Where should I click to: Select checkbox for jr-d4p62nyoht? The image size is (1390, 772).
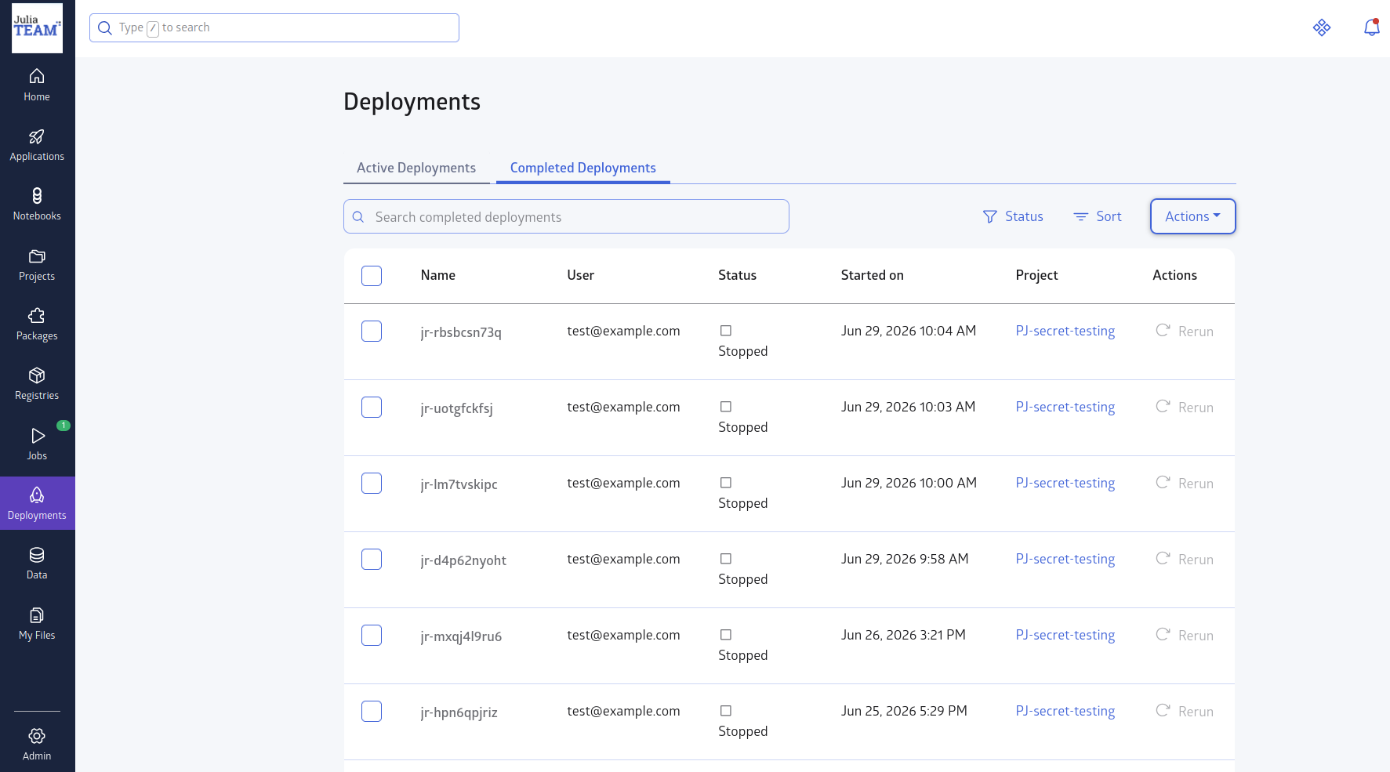(x=372, y=559)
